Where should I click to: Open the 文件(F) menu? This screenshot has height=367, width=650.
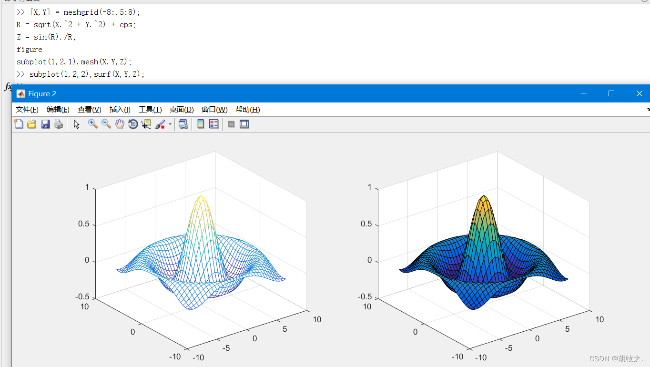click(27, 110)
